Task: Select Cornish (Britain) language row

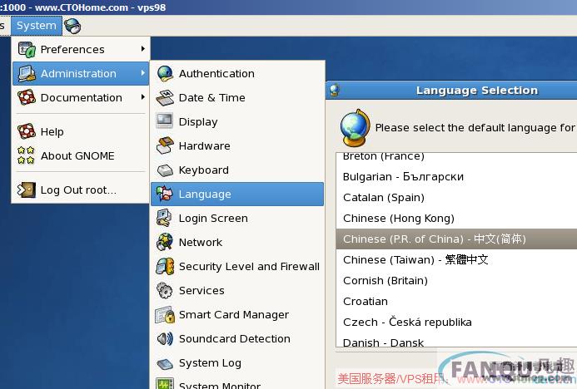Action: click(456, 281)
